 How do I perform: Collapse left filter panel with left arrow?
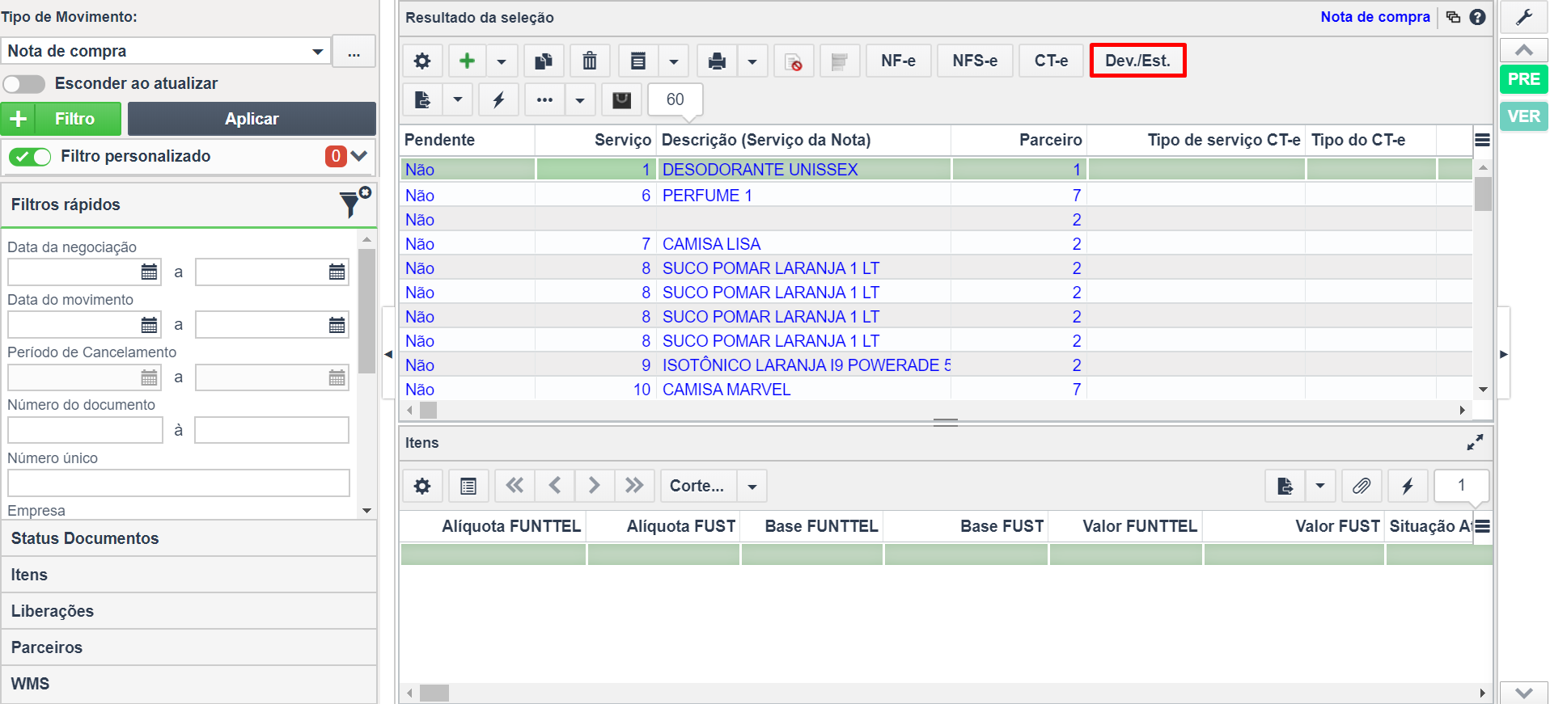[x=388, y=354]
